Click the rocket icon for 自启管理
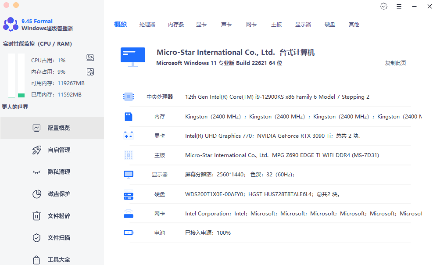The image size is (433, 265). [37, 150]
